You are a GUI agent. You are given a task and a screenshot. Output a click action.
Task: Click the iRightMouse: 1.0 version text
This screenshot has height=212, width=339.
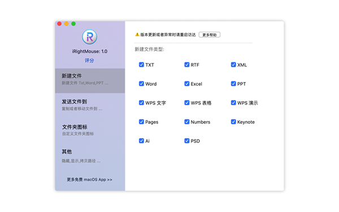(x=90, y=51)
